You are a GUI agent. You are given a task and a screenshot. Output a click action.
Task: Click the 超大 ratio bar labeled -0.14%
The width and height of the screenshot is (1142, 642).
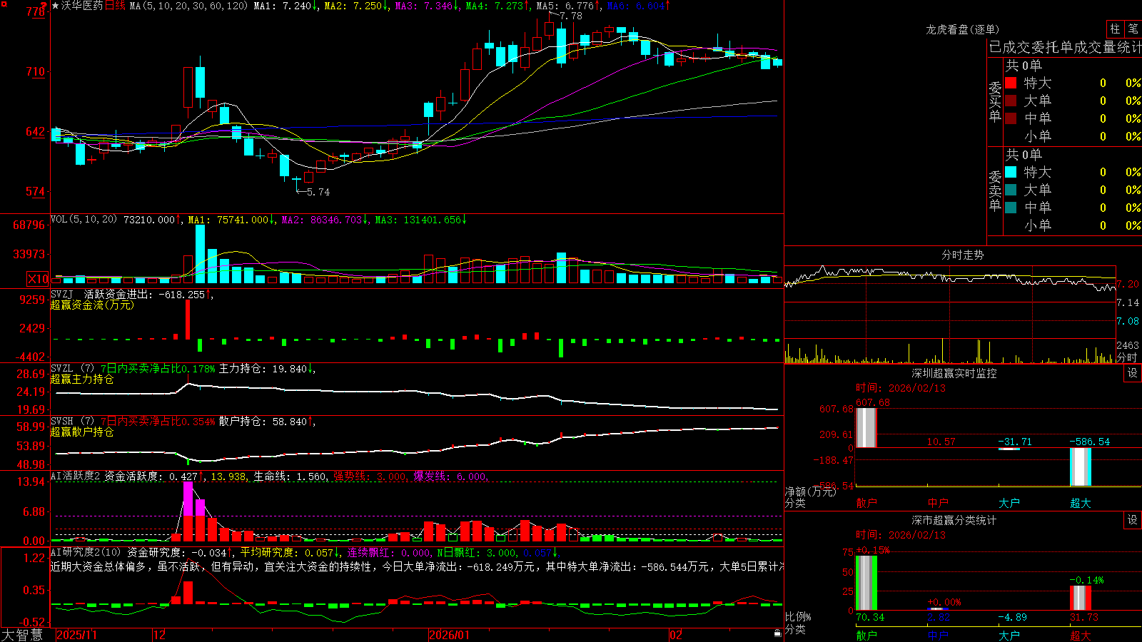coord(1080,598)
